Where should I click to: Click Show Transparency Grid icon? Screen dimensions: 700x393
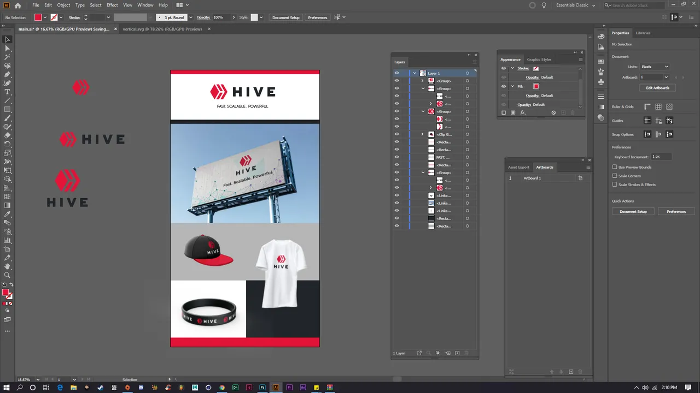[x=669, y=107]
